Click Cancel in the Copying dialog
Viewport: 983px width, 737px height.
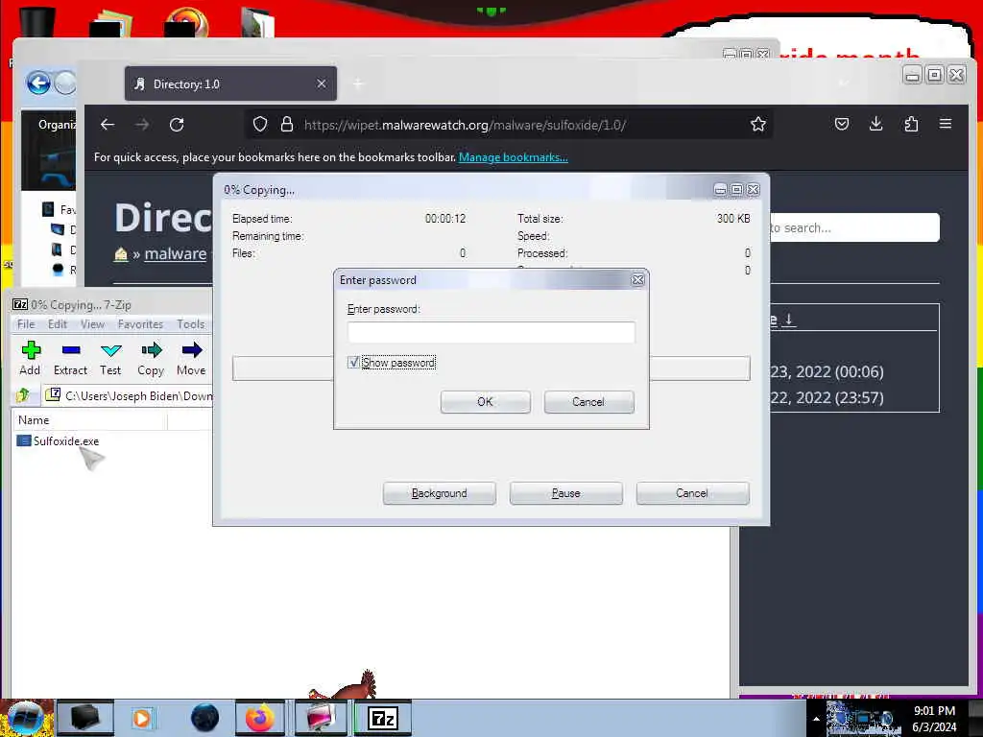[x=692, y=493]
